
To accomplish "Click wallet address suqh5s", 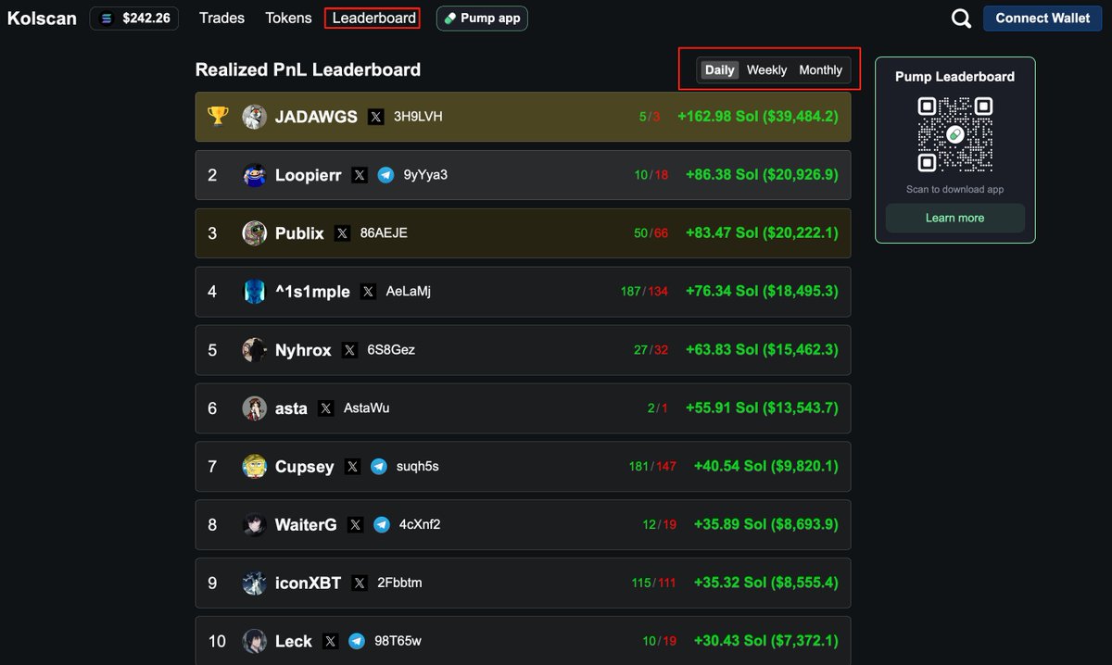I will [418, 467].
